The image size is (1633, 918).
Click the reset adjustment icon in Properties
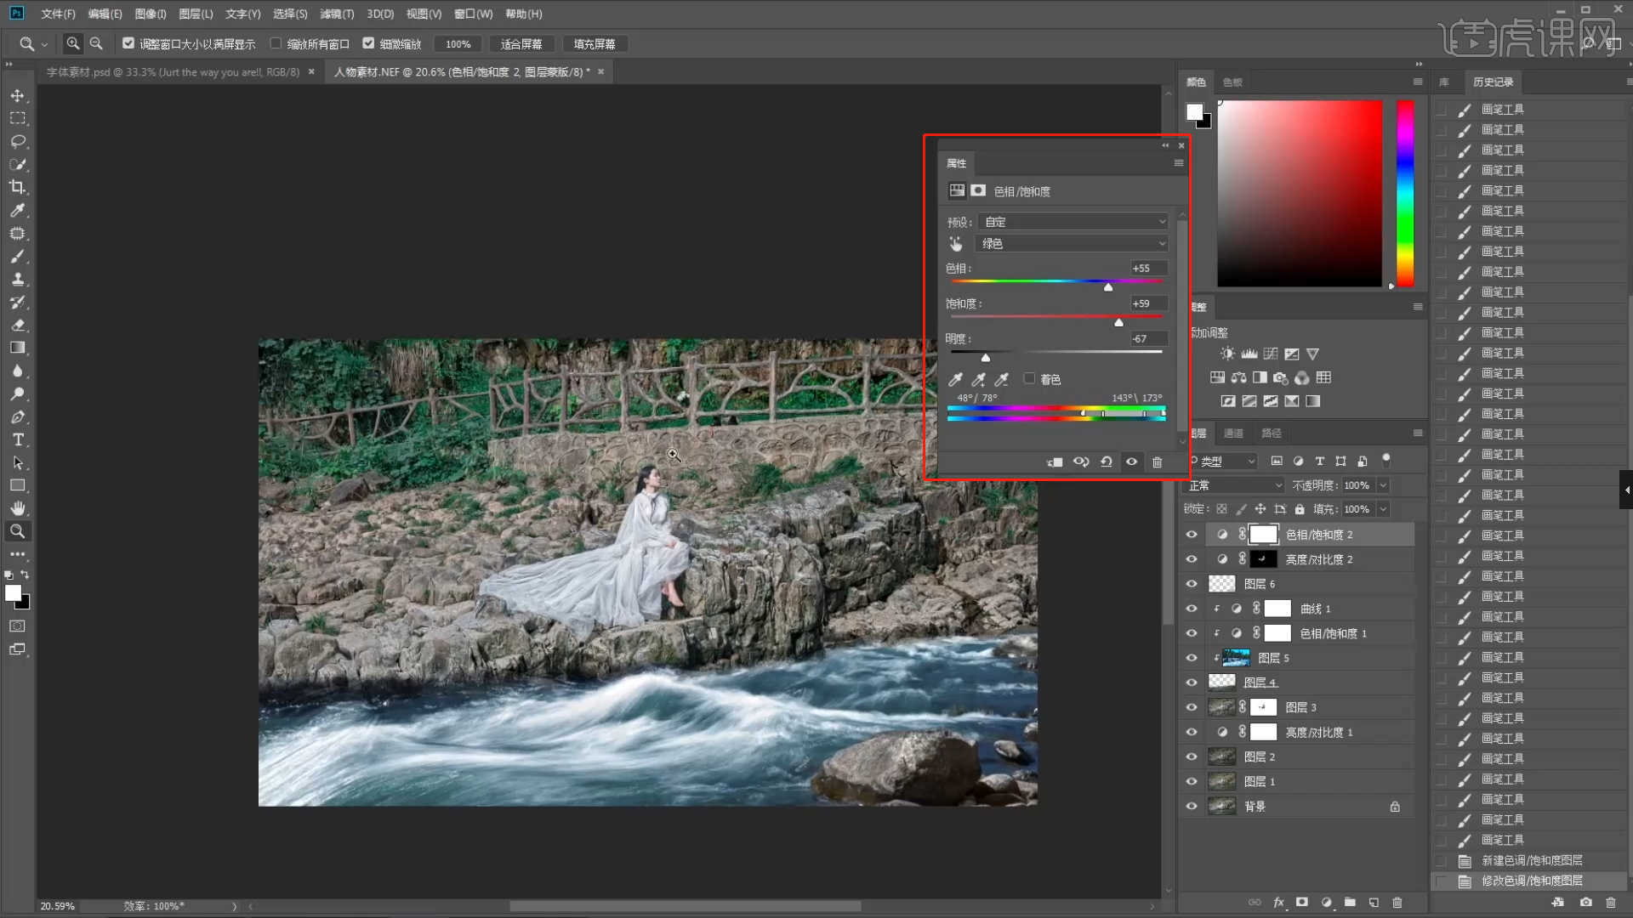(x=1107, y=462)
